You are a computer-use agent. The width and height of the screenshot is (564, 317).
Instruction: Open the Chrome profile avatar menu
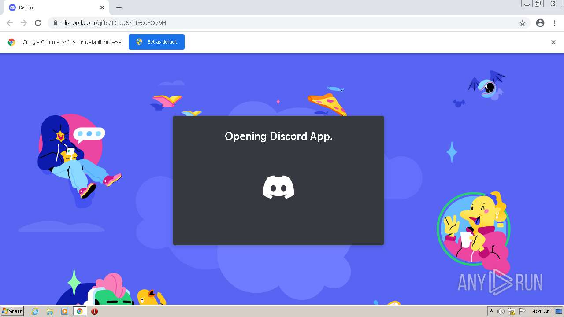(x=540, y=23)
